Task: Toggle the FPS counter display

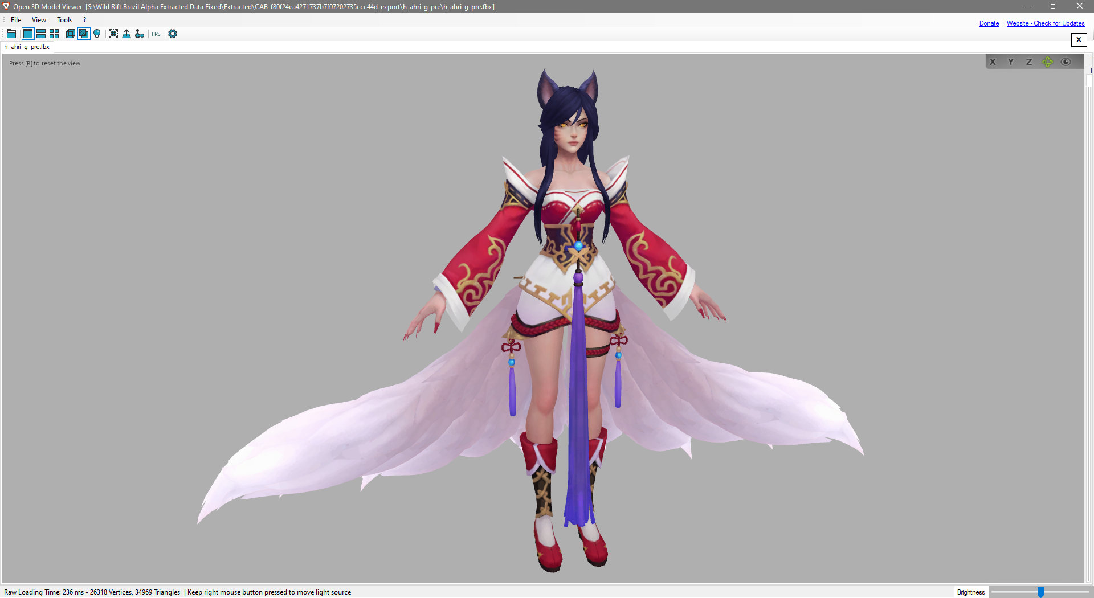Action: click(x=156, y=34)
